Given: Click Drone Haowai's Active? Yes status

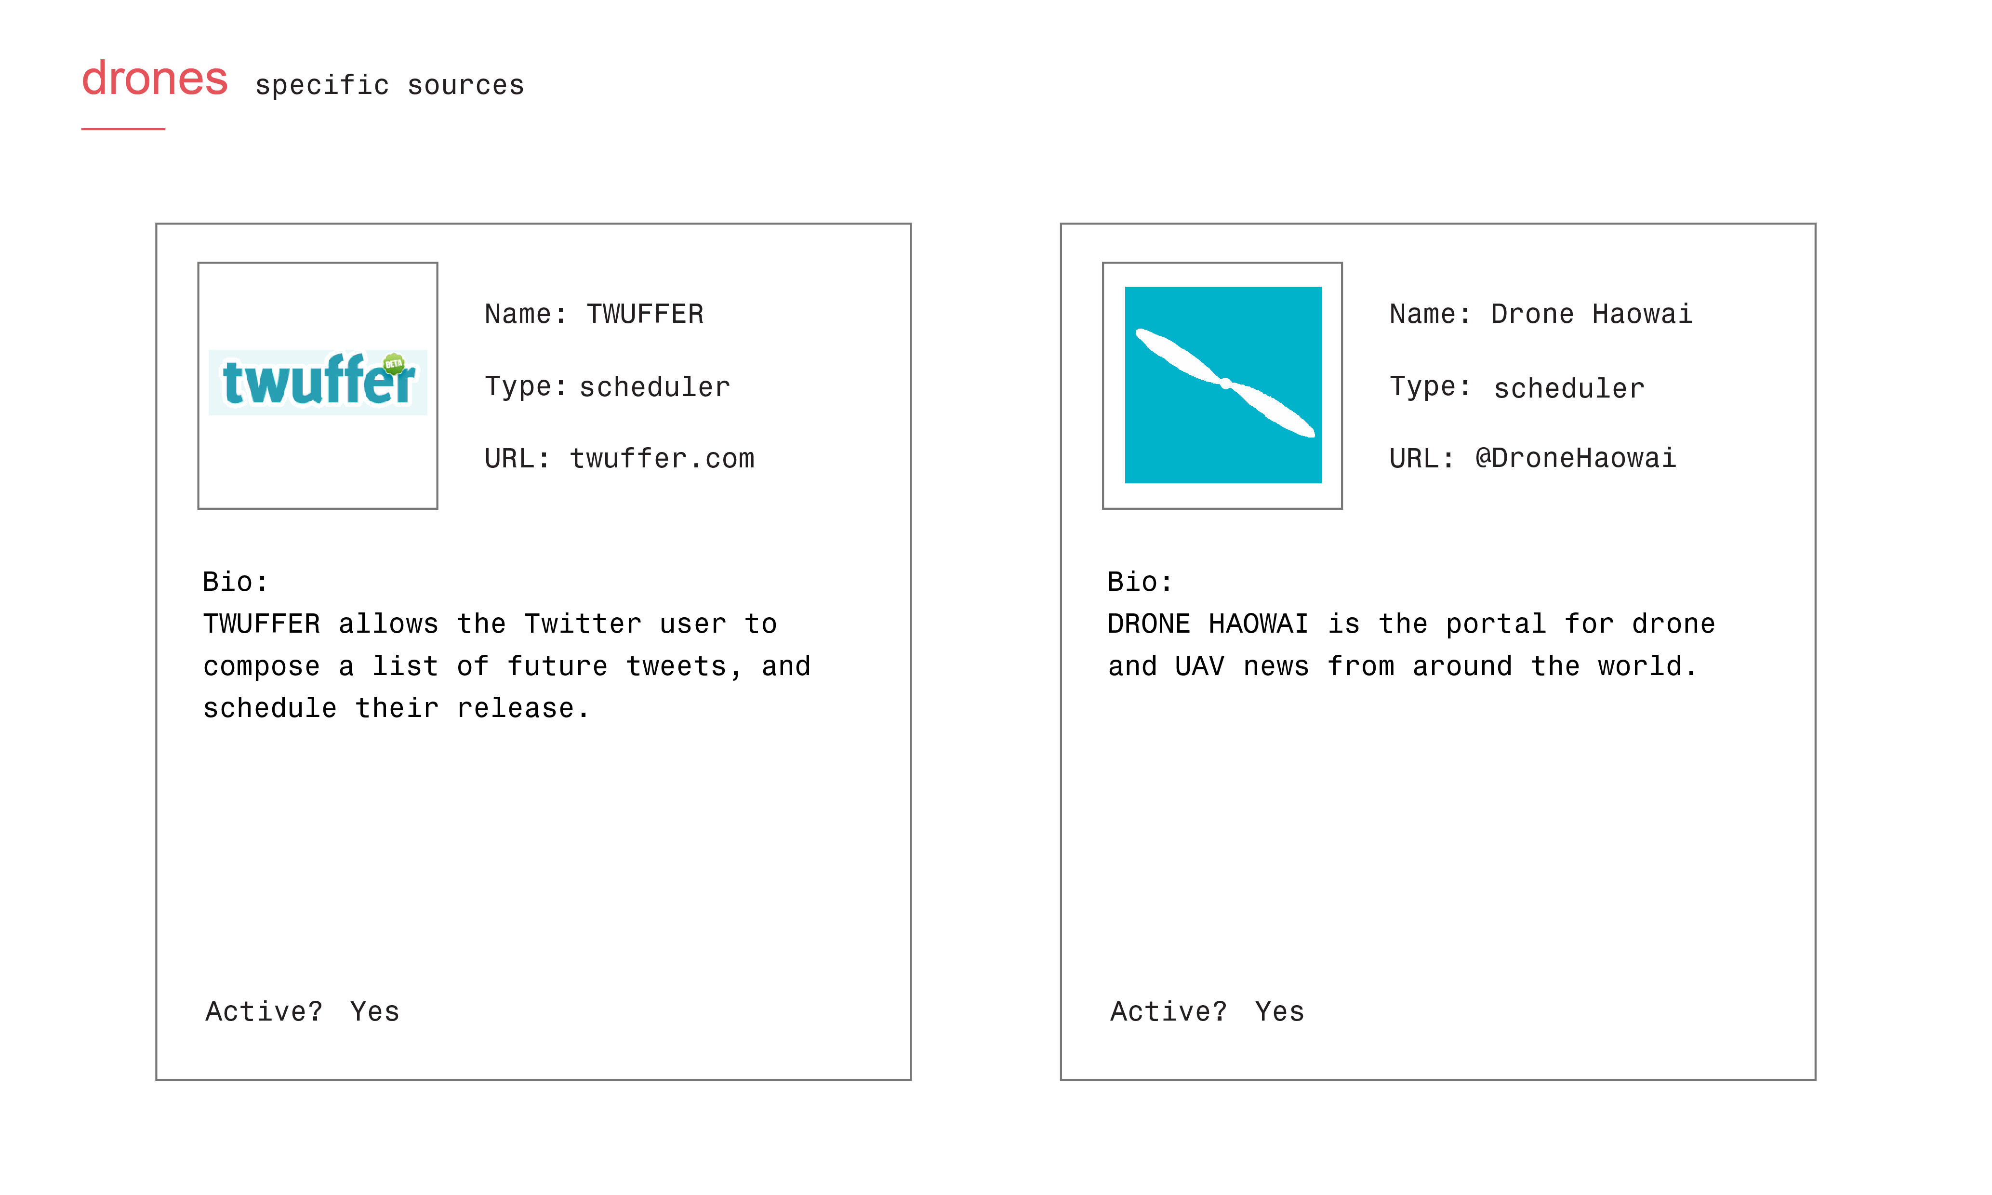Looking at the screenshot, I should (1208, 1011).
